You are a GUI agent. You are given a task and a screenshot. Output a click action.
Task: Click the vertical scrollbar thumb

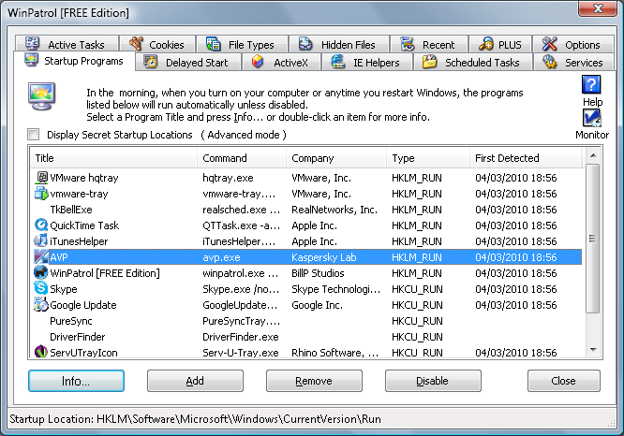(593, 239)
